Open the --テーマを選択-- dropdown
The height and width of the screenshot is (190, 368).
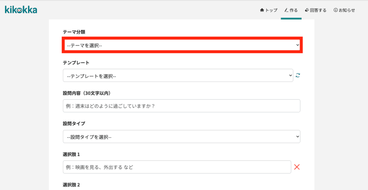[x=182, y=45]
